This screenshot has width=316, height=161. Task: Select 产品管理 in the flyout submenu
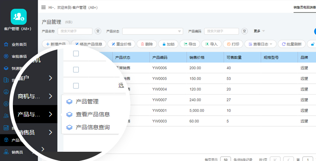87,102
